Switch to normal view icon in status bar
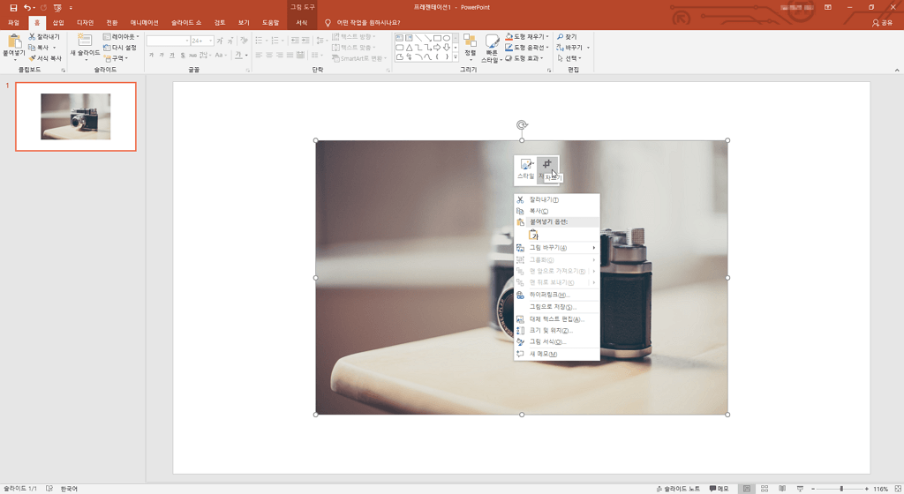 pos(747,489)
